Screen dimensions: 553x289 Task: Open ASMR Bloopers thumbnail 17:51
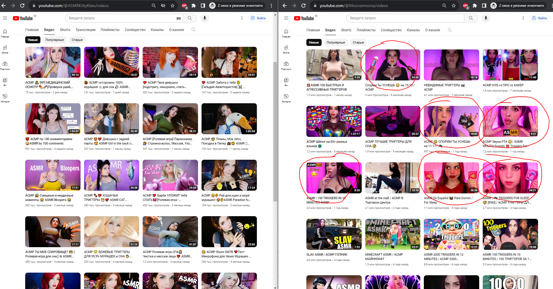[x=53, y=175]
